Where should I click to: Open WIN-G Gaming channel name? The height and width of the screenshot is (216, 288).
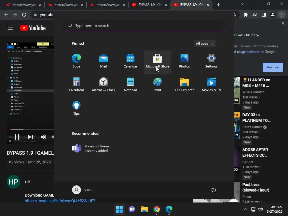[253, 92]
